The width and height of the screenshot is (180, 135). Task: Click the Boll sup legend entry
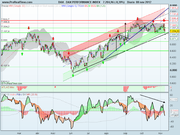coord(30,6)
